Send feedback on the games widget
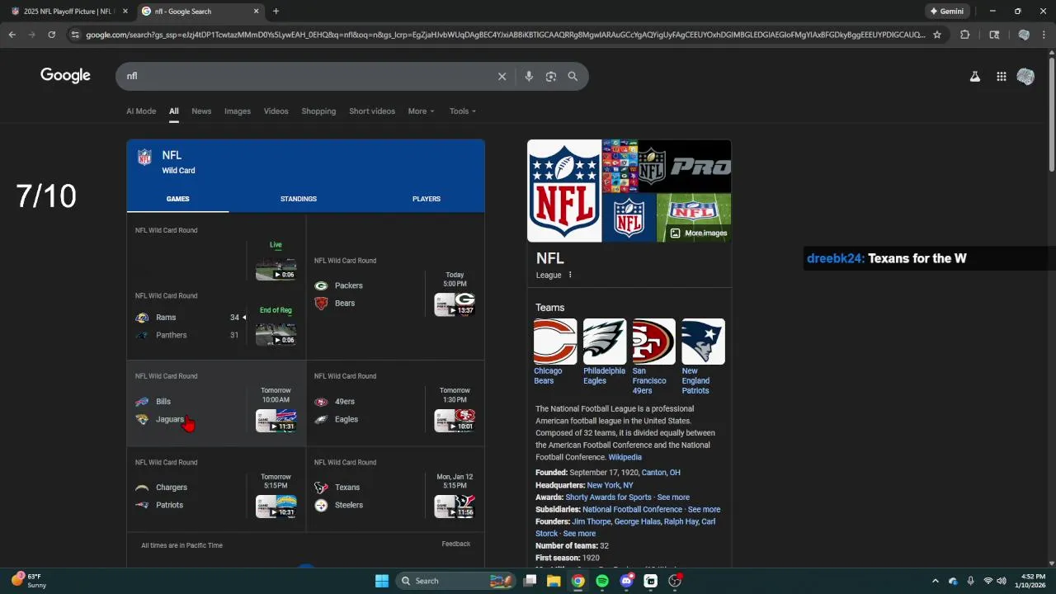 pyautogui.click(x=455, y=544)
